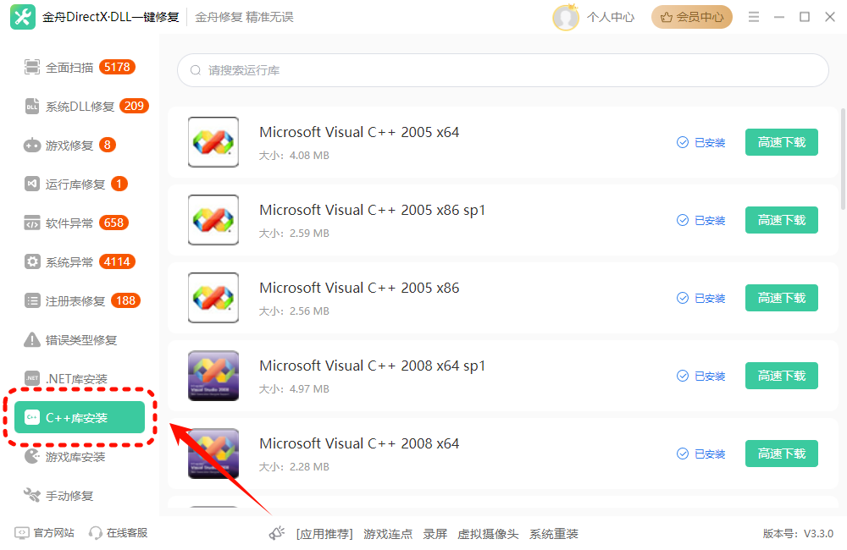The height and width of the screenshot is (550, 847).
Task: Click the 游戏库安装 pac-man icon
Action: (x=32, y=456)
